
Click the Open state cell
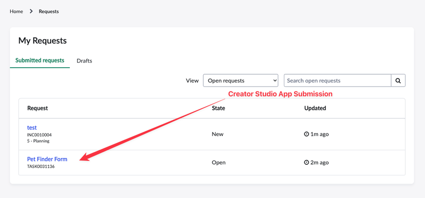(219, 163)
